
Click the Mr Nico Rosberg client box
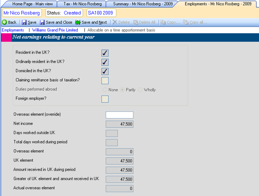coord(22,13)
